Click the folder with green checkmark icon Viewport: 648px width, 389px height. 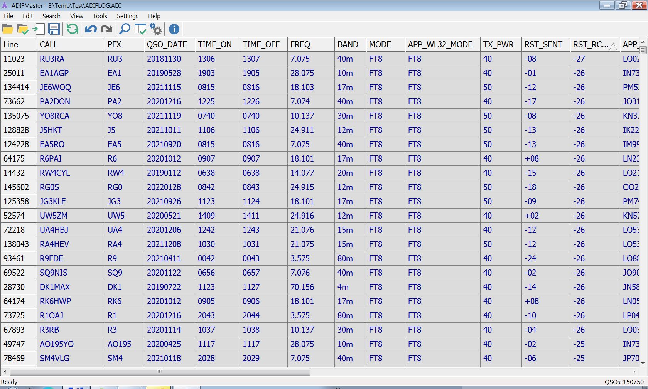[x=23, y=29]
